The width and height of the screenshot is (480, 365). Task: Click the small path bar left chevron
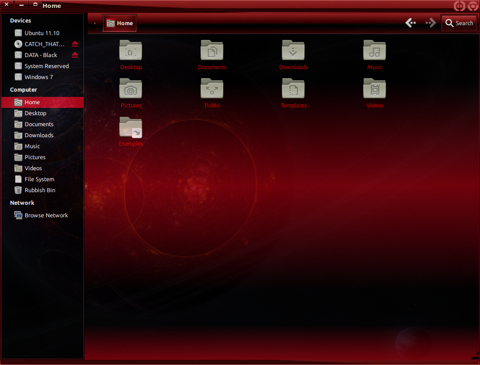click(95, 23)
